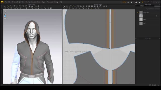Open the Display menu
The width and height of the screenshot is (161, 90).
pos(44,2)
